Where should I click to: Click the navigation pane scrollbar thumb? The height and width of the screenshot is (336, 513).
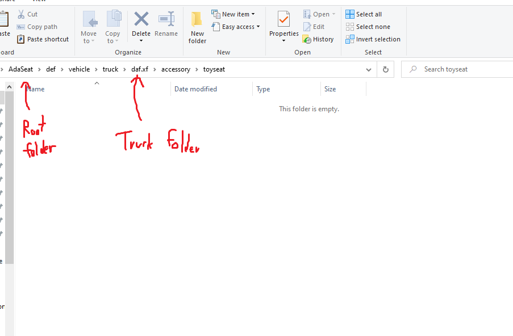[9, 178]
